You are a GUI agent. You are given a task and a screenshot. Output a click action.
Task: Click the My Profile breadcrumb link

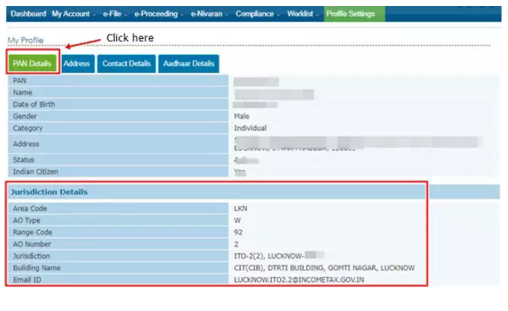tap(25, 40)
